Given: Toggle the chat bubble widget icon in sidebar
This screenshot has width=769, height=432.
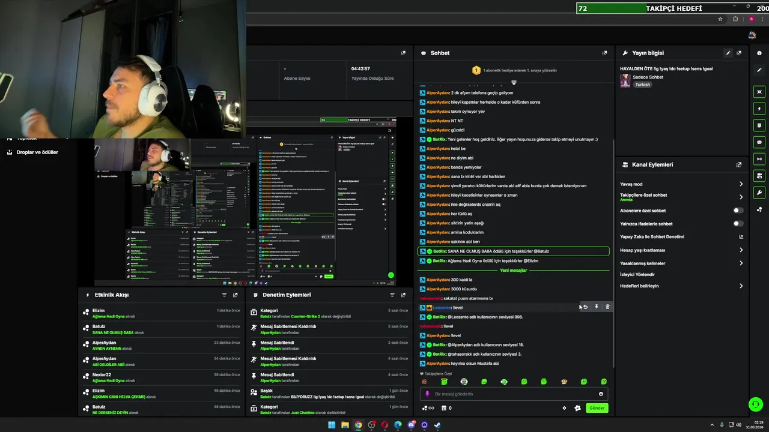Looking at the screenshot, I should 759,142.
